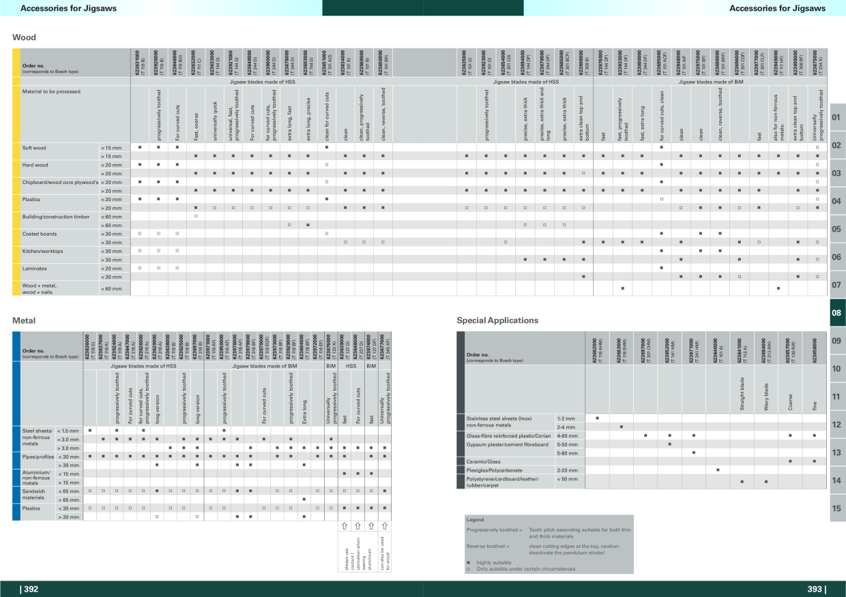846x597 pixels.
Task: Click 'Reverse toothed =' in legend
Action: [487, 546]
